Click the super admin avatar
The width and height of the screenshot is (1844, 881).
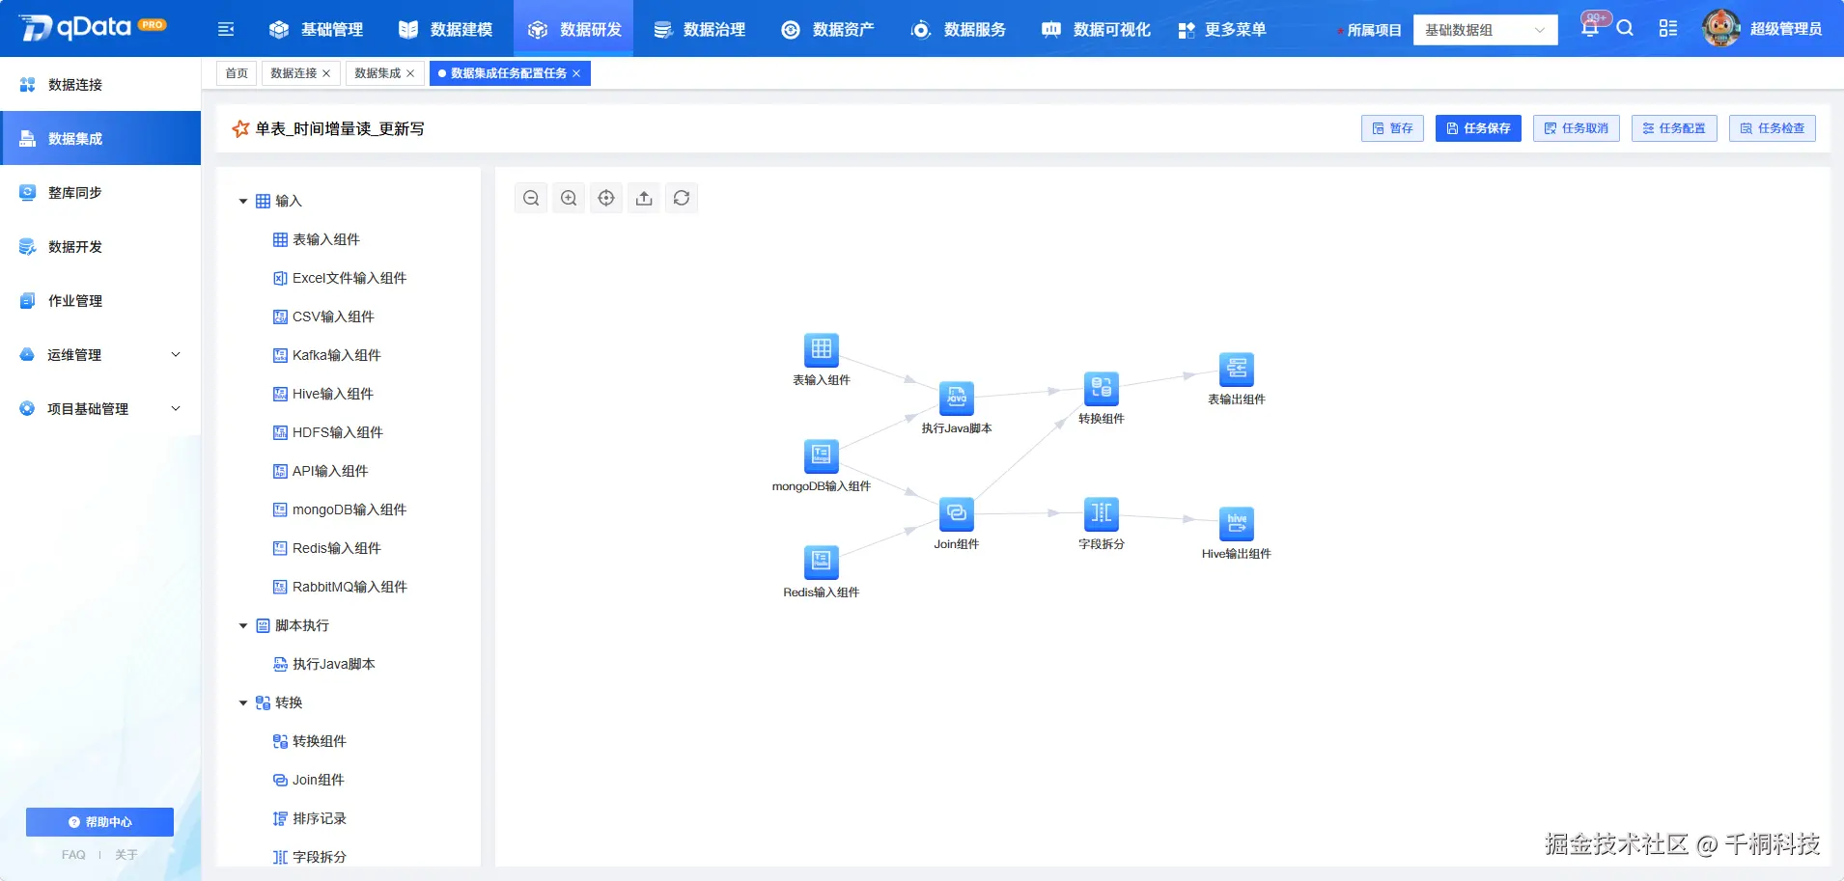(1721, 28)
